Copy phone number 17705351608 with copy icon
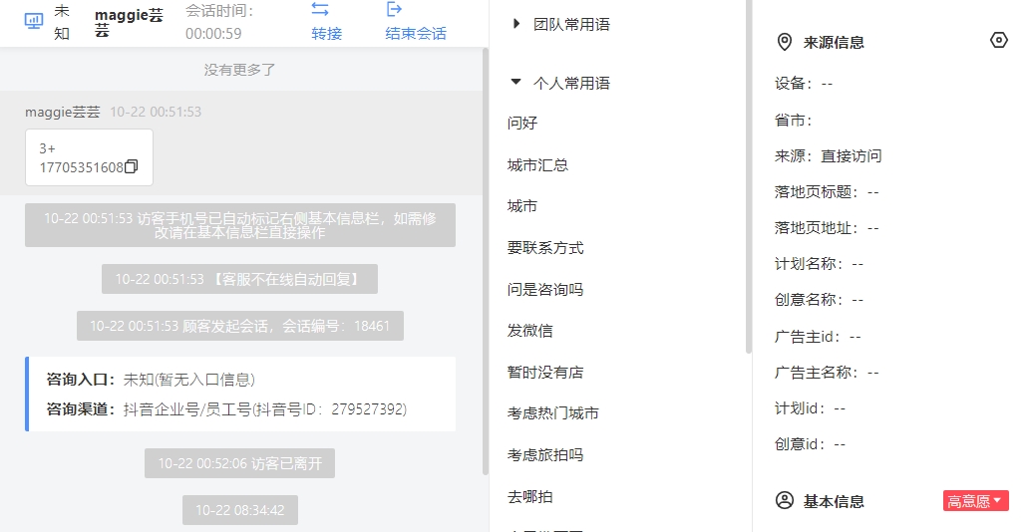 131,166
